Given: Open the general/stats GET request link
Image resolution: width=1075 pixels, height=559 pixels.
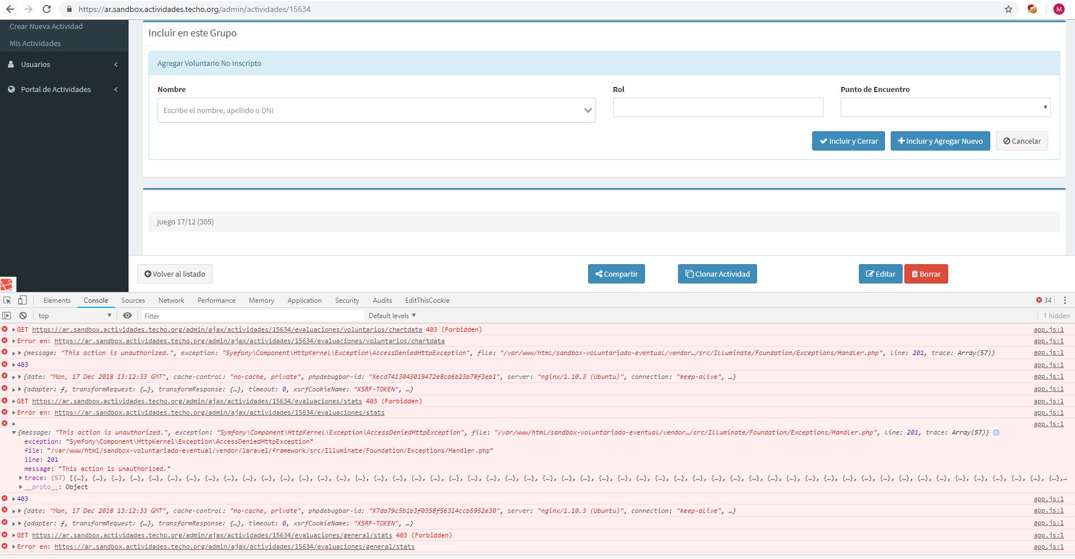Looking at the screenshot, I should pyautogui.click(x=212, y=535).
